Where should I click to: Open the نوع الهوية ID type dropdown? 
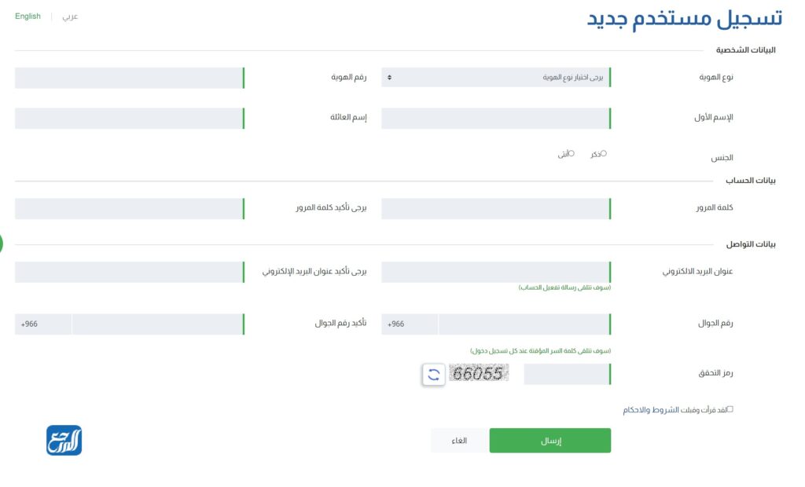pyautogui.click(x=495, y=78)
